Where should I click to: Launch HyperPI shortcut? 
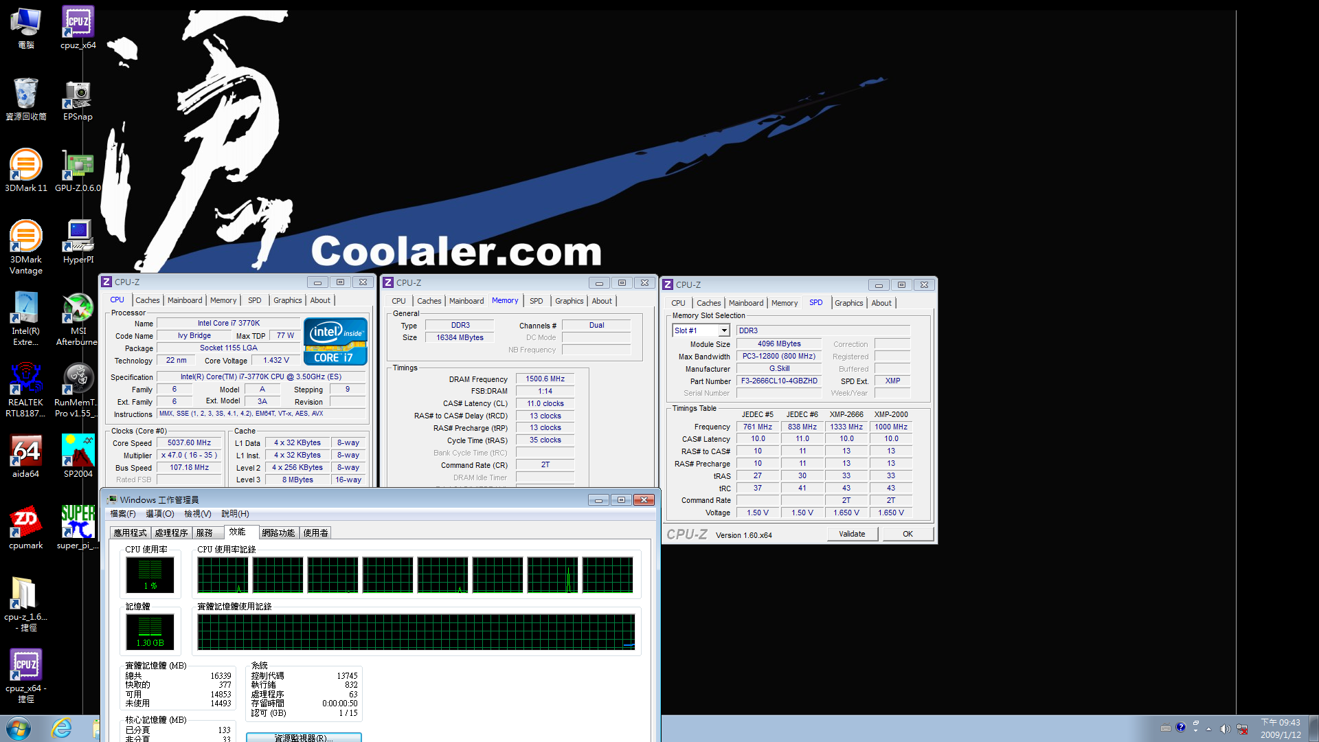(x=78, y=242)
